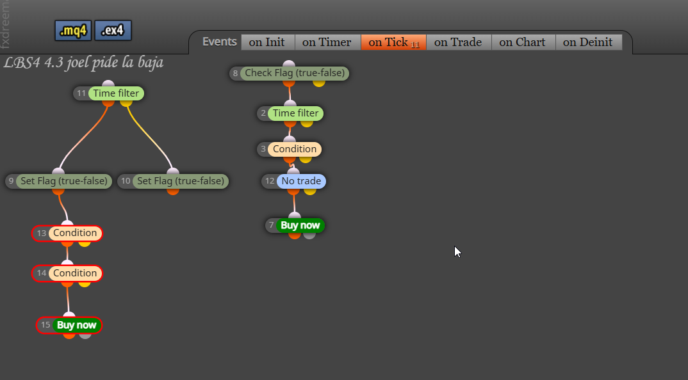Image resolution: width=688 pixels, height=380 pixels.
Task: Click input connector on top of Time filter 11
Action: coord(108,83)
